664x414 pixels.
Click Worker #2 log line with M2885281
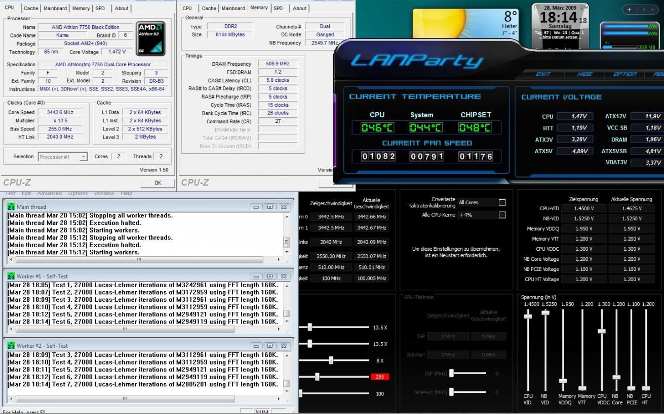[x=143, y=384]
